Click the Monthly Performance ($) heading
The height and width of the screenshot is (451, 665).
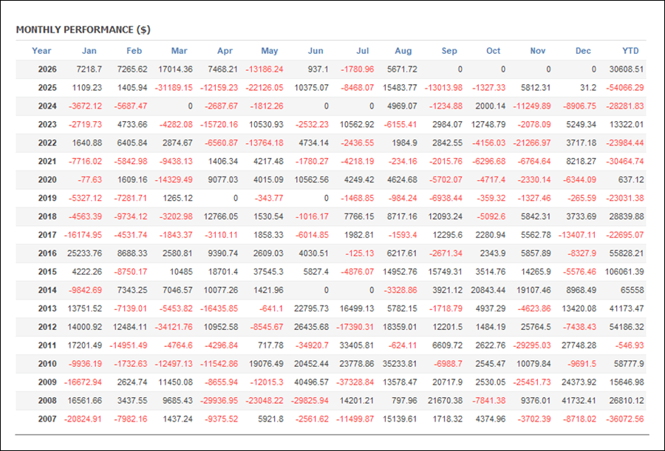click(x=83, y=30)
